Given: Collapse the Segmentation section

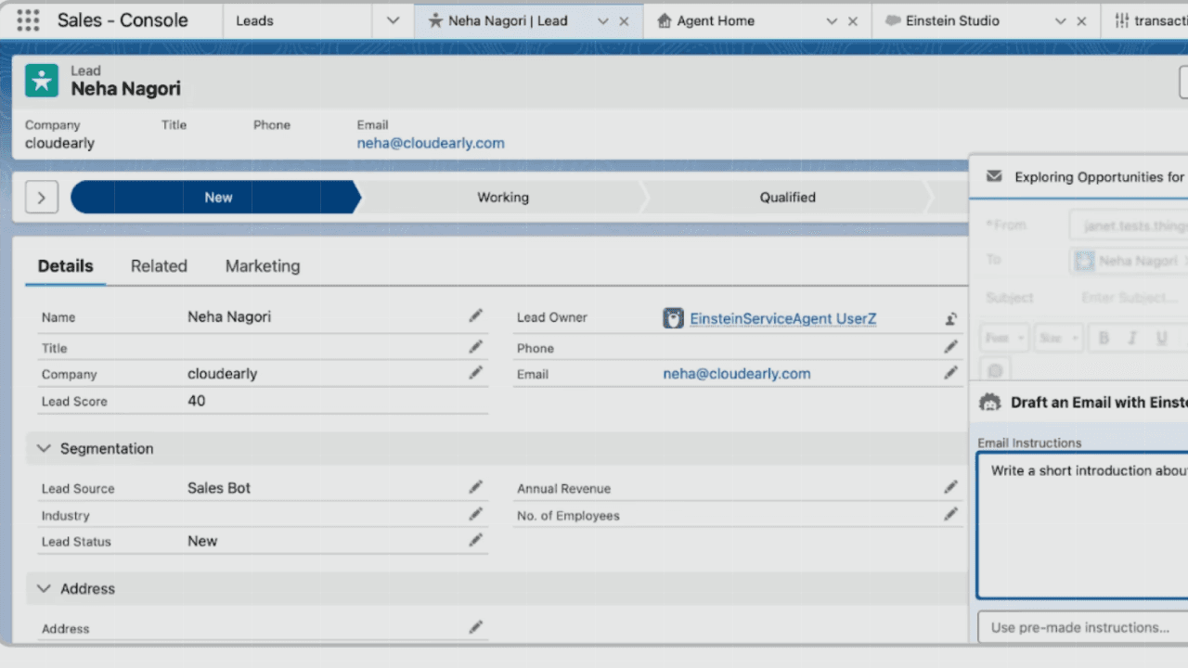Looking at the screenshot, I should (44, 448).
